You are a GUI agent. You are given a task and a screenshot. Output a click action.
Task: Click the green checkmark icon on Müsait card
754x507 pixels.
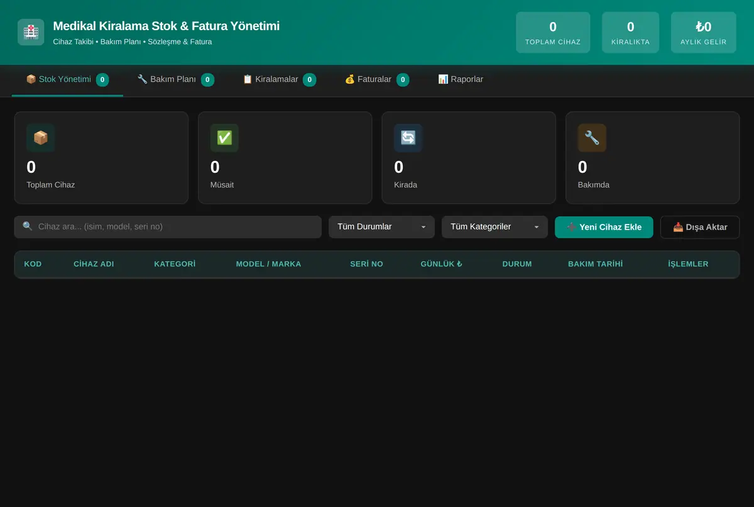tap(224, 138)
